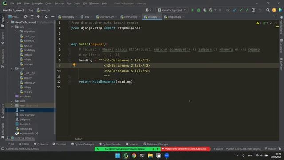284x160 pixels.
Task: Expand the users folder
Action: (x=12, y=101)
